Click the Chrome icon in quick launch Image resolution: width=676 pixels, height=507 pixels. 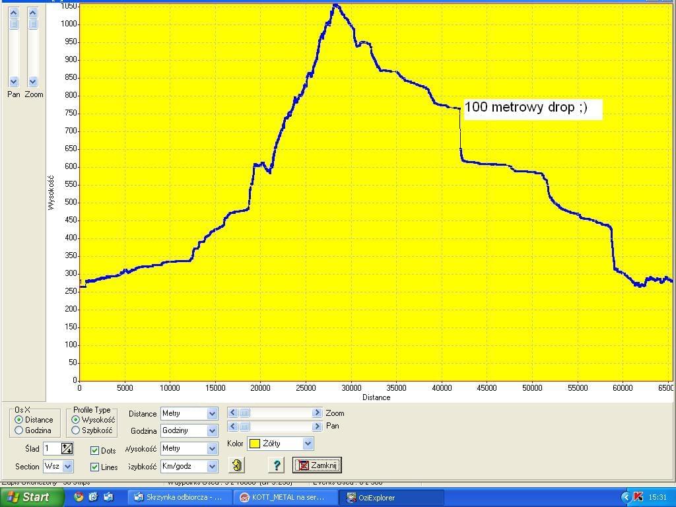[x=79, y=497]
